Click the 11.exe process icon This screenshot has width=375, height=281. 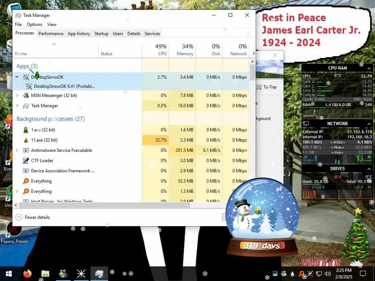(26, 140)
